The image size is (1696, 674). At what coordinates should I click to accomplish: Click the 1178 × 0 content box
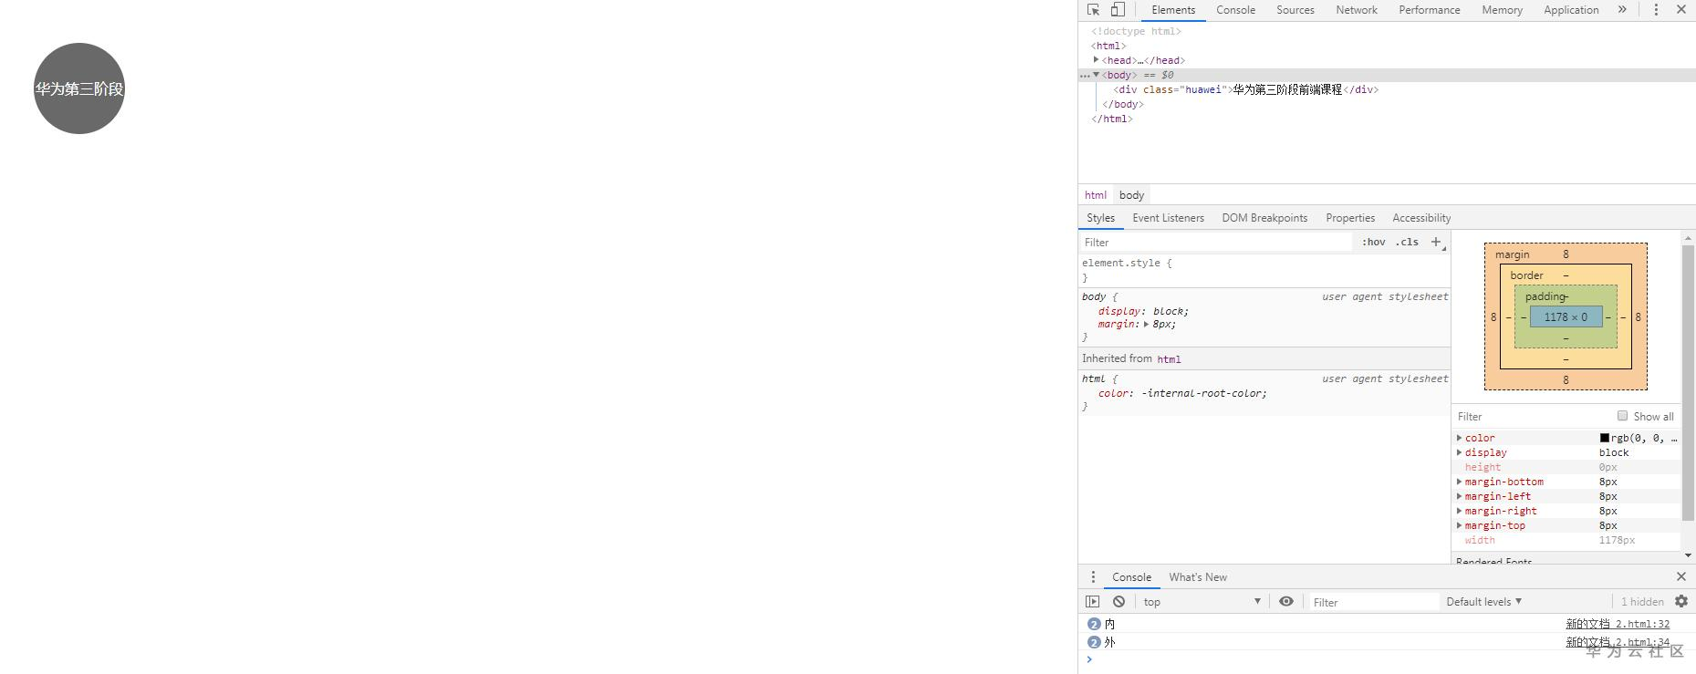[1566, 317]
